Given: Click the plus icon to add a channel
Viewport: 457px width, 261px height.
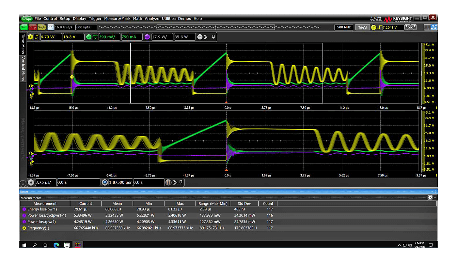Looking at the screenshot, I should [x=200, y=37].
